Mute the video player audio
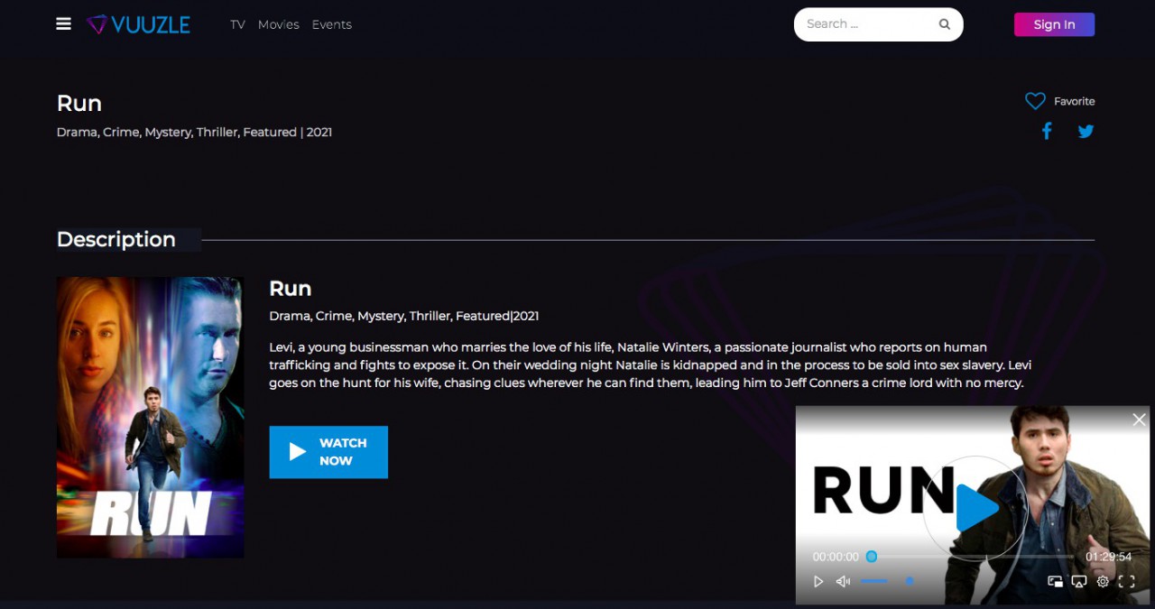This screenshot has width=1155, height=609. [843, 582]
